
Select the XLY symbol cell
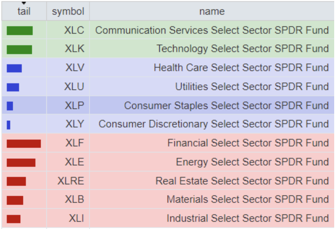(x=74, y=124)
